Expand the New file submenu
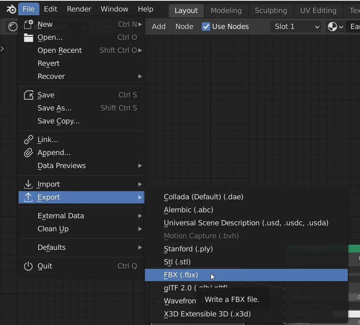The image size is (360, 325). tap(140, 24)
